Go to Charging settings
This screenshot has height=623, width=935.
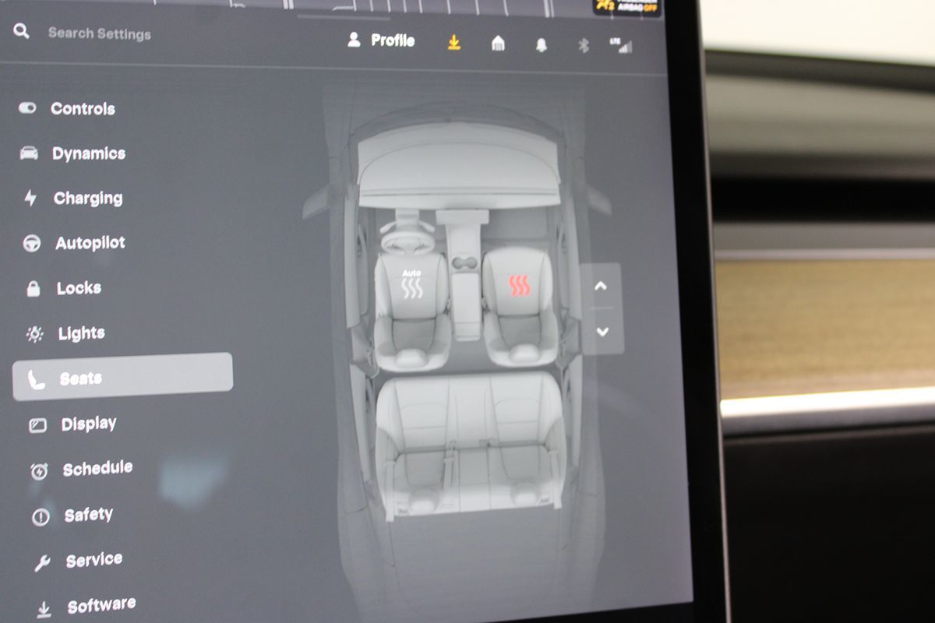[x=87, y=199]
